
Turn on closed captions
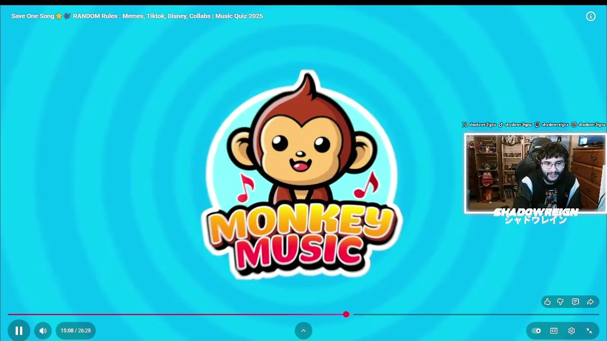[x=554, y=331]
